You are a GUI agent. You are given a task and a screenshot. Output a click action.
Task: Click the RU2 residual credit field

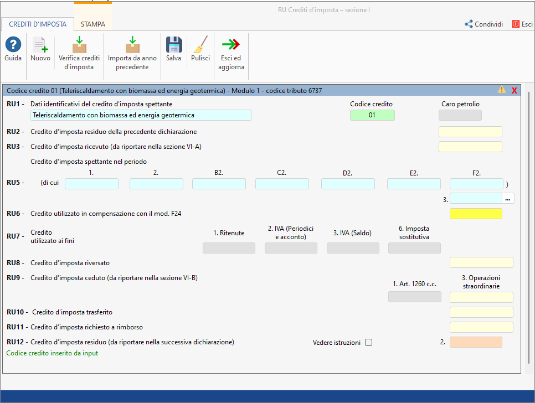[x=470, y=132]
